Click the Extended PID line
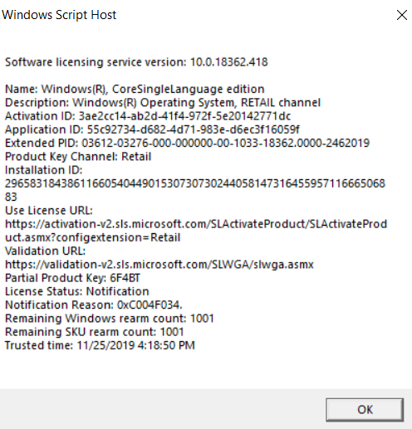This screenshot has width=412, height=429. [x=188, y=143]
